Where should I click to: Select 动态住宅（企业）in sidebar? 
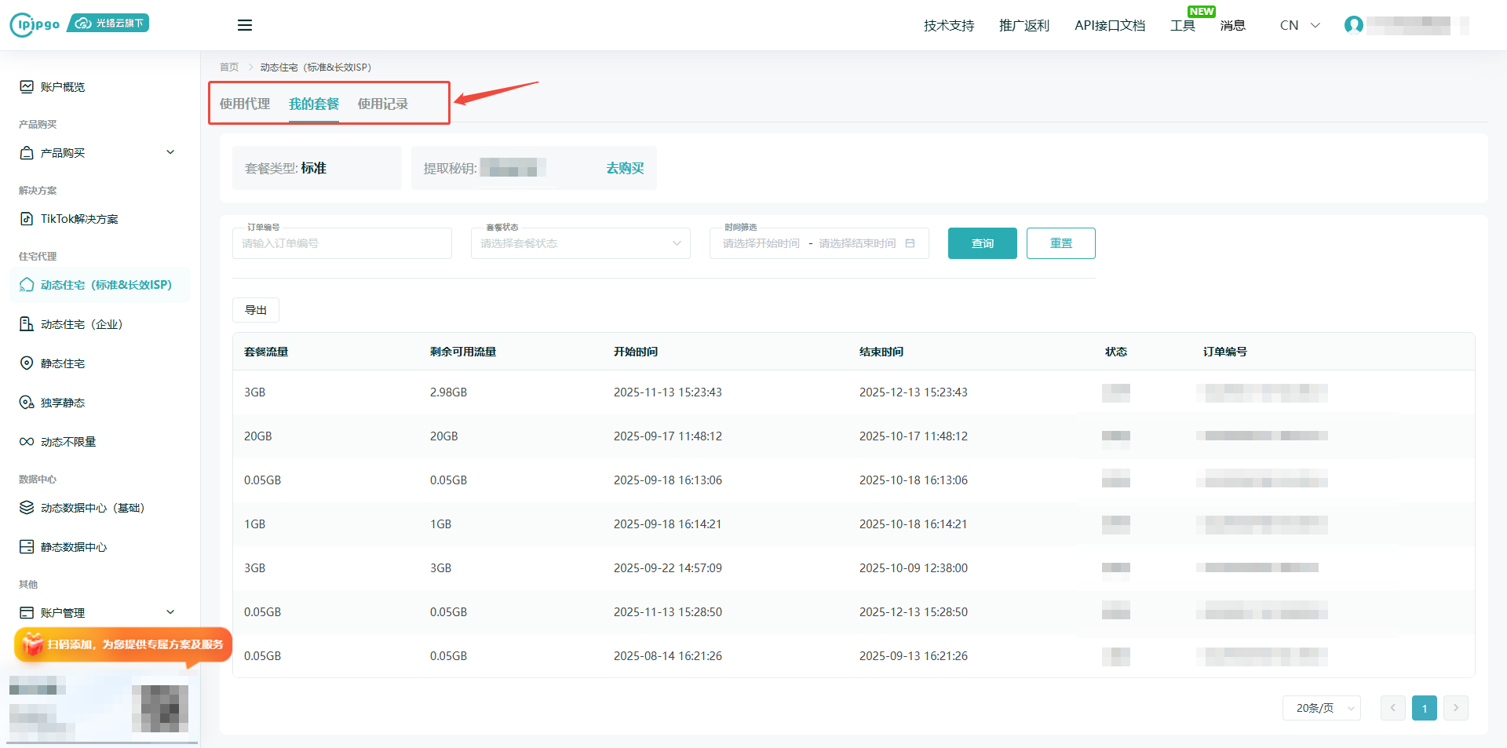[82, 324]
